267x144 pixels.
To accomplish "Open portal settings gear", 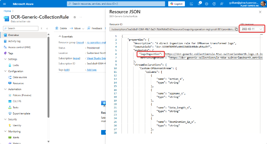I will 207,4.
